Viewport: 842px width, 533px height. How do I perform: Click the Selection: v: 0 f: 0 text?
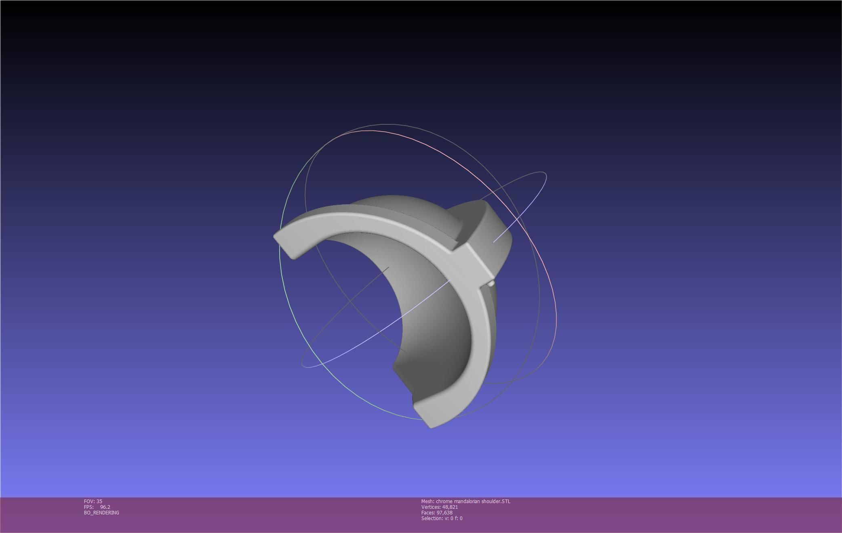click(x=442, y=518)
